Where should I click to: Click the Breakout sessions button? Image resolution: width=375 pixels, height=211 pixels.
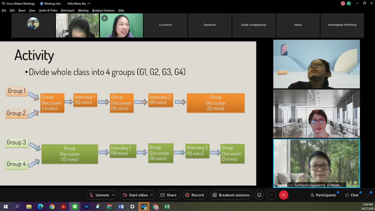pyautogui.click(x=231, y=195)
